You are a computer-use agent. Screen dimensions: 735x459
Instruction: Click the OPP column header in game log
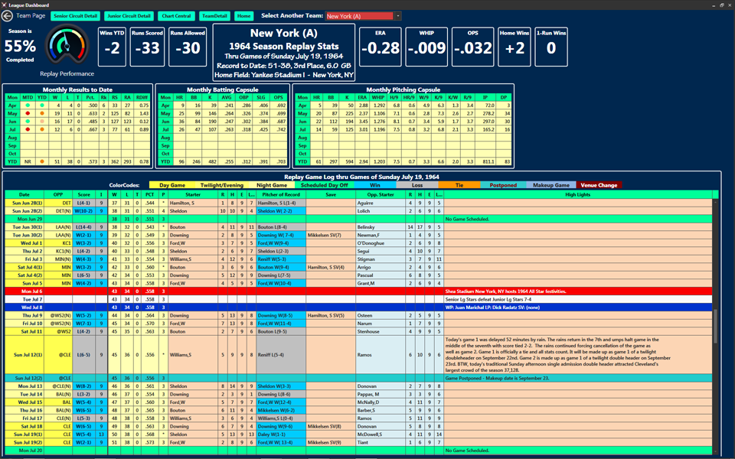58,194
